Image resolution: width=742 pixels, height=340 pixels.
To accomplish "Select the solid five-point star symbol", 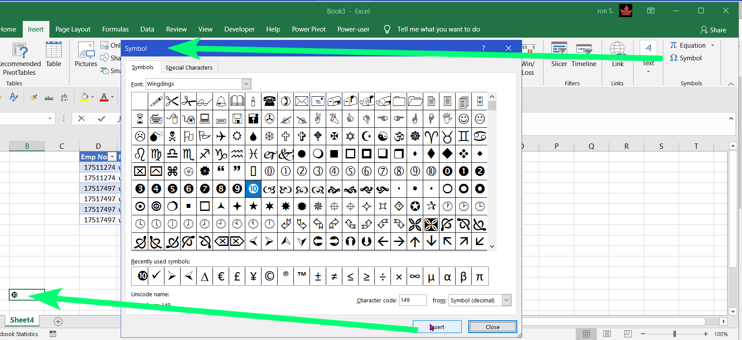I will 253,206.
